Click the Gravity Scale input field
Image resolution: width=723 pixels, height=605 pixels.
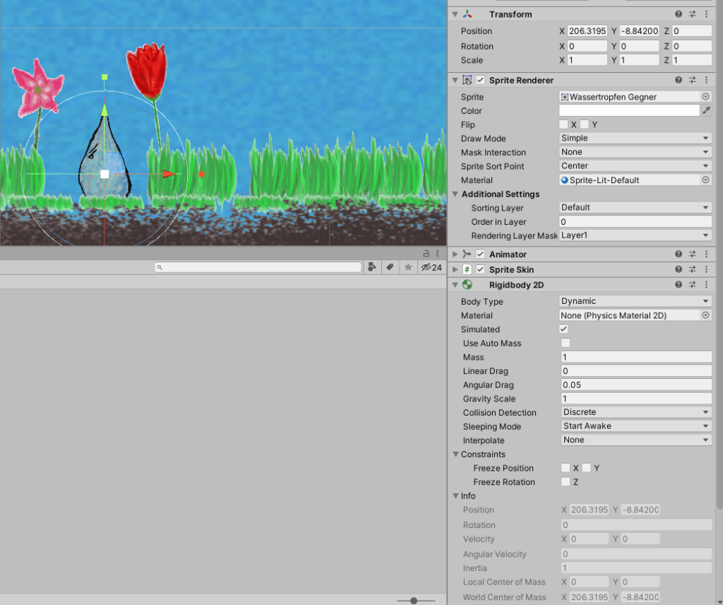635,399
